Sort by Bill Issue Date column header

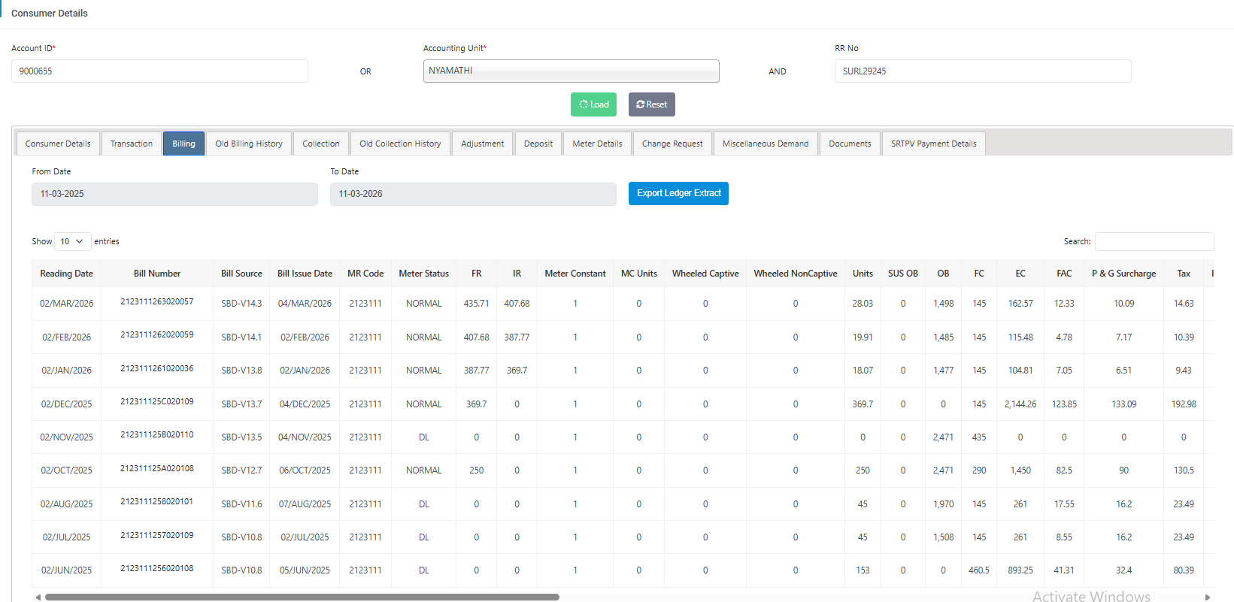pos(305,274)
